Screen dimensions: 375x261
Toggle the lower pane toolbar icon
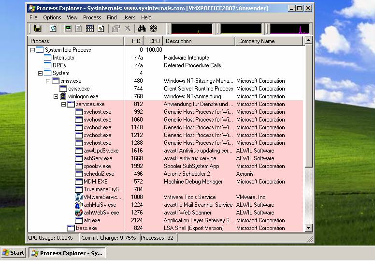(x=90, y=29)
